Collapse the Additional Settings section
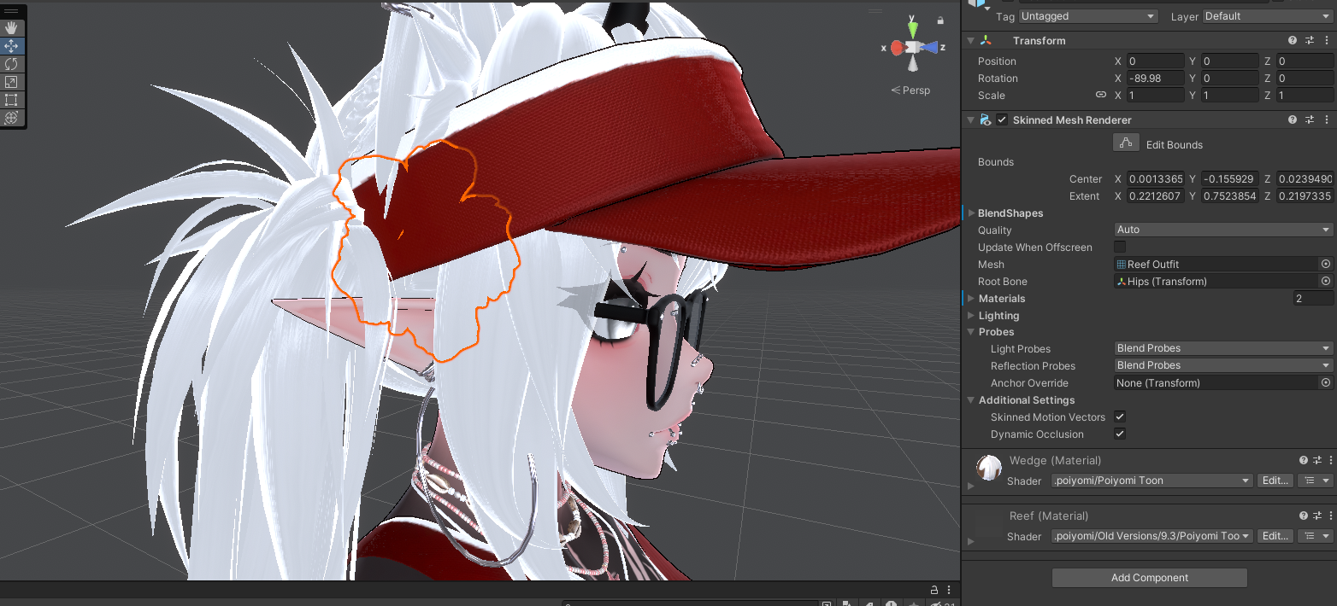Viewport: 1337px width, 606px height. click(970, 400)
